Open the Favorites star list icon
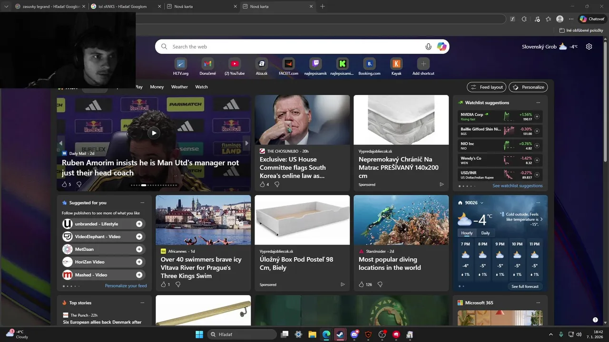This screenshot has height=342, width=609. [548, 19]
